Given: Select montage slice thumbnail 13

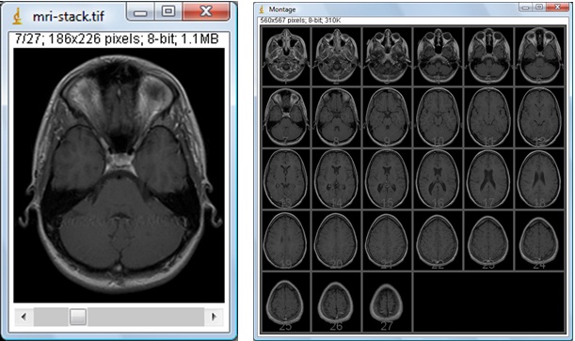Looking at the screenshot, I should 286,178.
